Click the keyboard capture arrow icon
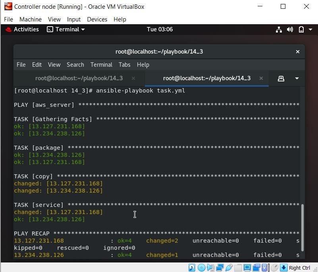Image resolution: width=318 pixels, height=272 pixels. (284, 268)
